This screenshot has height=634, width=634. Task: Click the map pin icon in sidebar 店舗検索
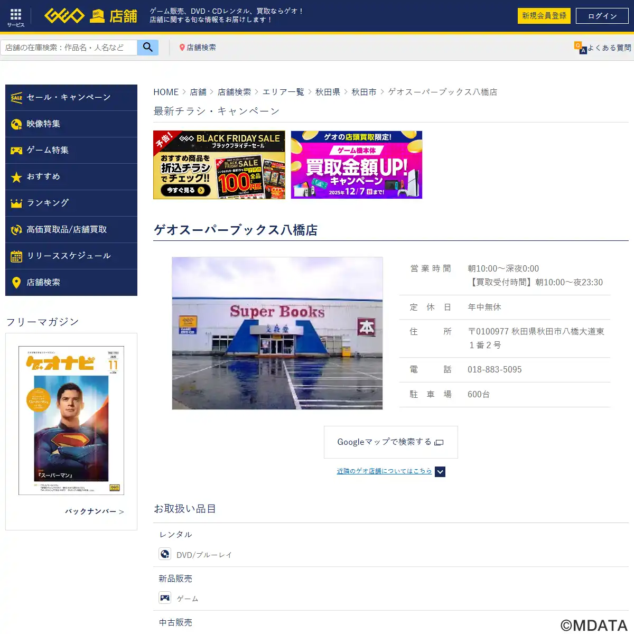[16, 283]
